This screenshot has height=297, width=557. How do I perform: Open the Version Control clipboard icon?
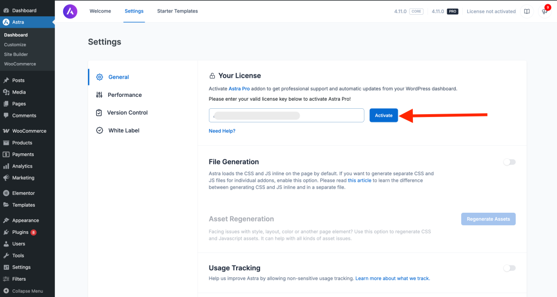coord(99,113)
